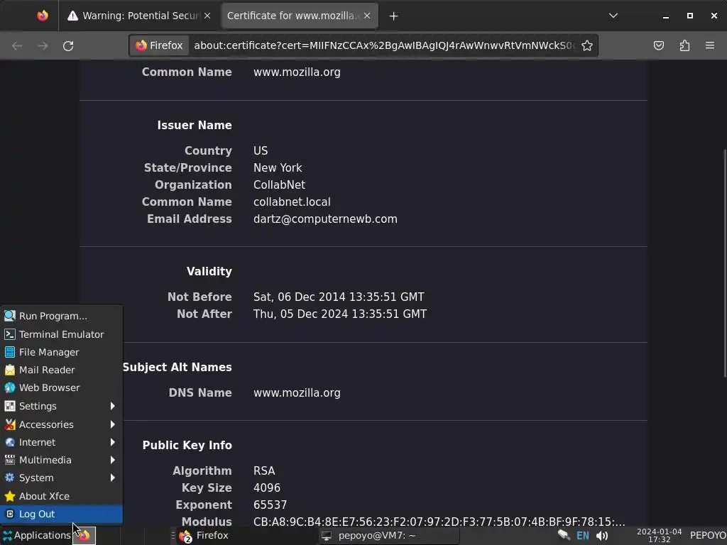This screenshot has width=727, height=545.
Task: Expand the Accessories submenu
Action: [x=61, y=424]
